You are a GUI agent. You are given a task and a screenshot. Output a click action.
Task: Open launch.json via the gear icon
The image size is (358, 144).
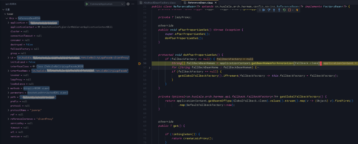(128, 4)
